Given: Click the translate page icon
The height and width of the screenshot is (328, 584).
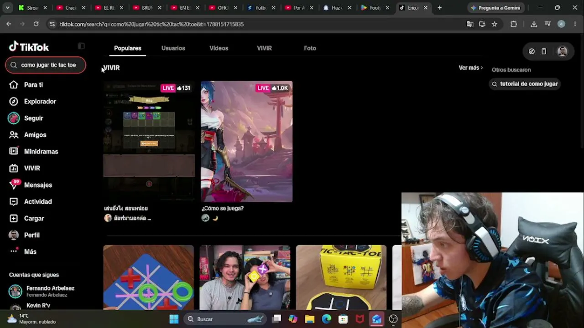Looking at the screenshot, I should coord(470,24).
